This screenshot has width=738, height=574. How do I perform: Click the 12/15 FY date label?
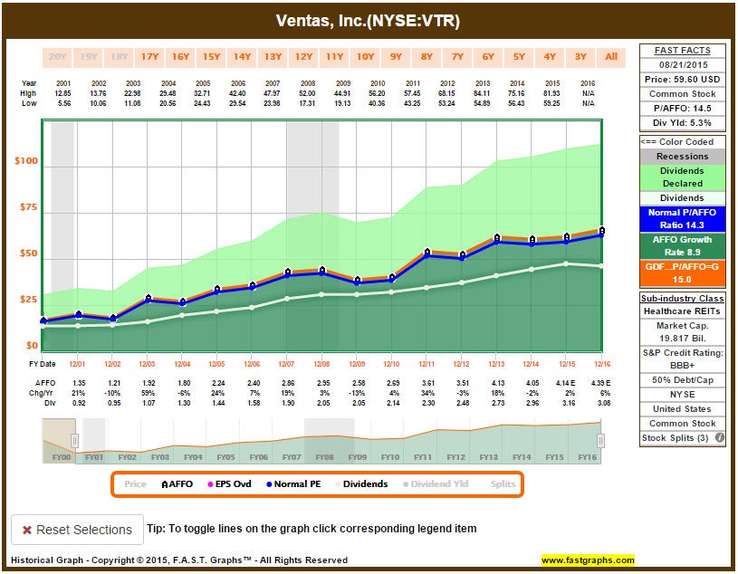[567, 364]
